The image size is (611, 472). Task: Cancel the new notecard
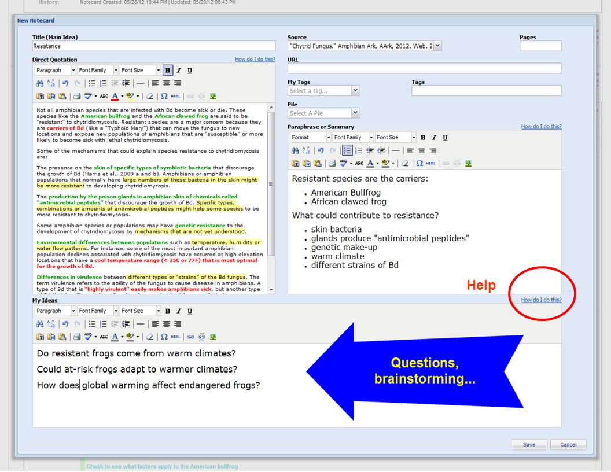click(568, 444)
